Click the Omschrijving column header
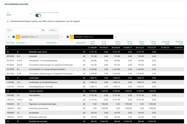 pos(51,43)
